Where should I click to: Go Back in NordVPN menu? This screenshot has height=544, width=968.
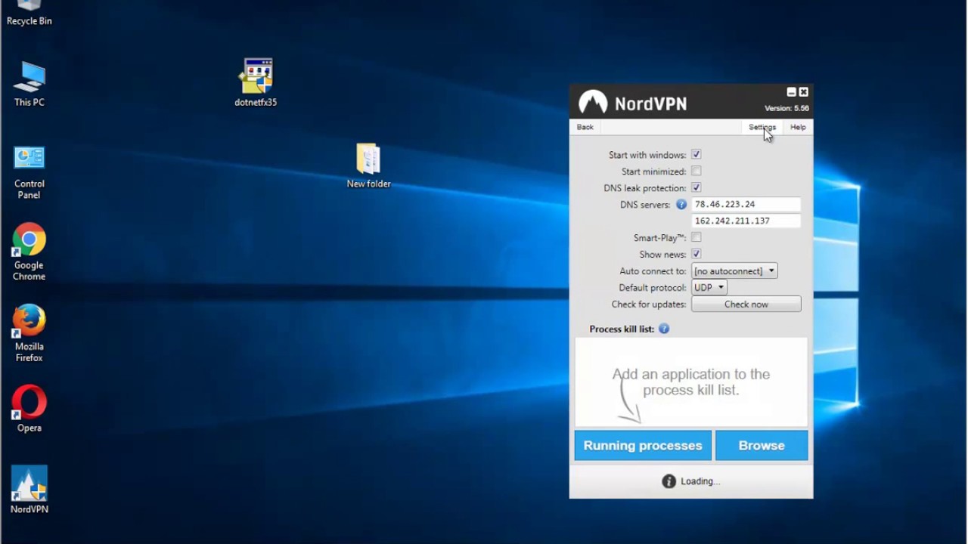[x=585, y=127]
